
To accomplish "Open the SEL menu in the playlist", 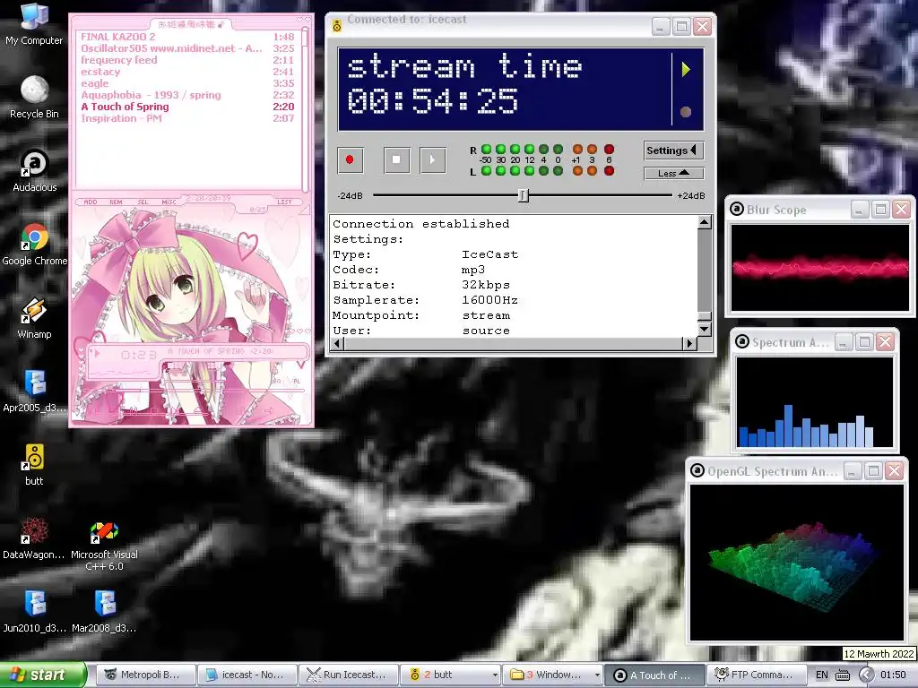I will tap(143, 202).
